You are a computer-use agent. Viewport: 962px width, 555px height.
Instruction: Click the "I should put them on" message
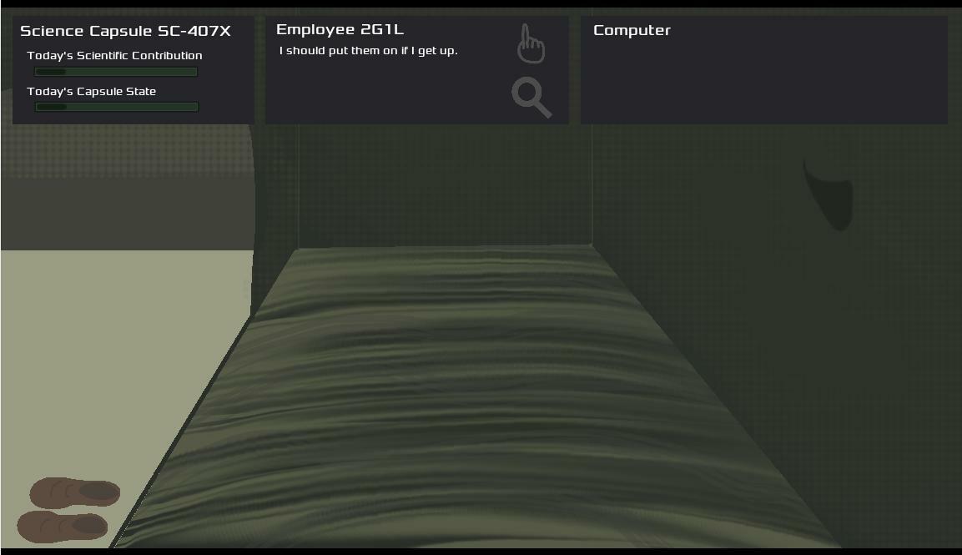point(368,51)
